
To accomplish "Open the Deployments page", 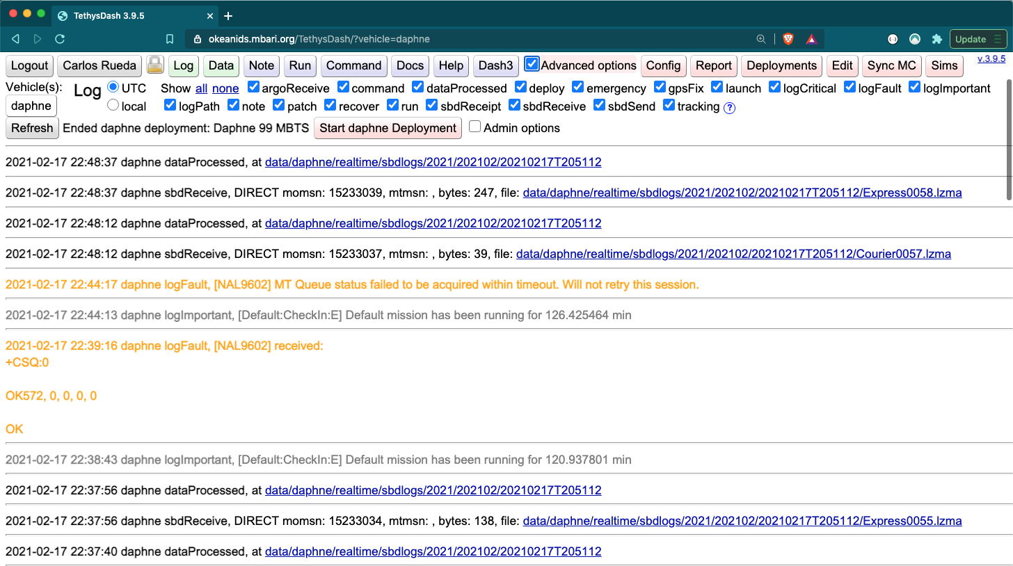I will pos(781,65).
